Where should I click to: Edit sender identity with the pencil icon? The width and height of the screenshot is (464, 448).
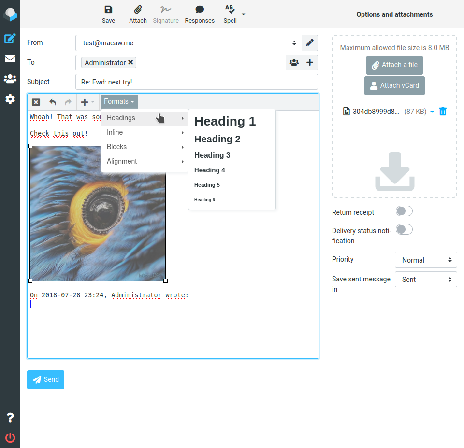click(309, 42)
